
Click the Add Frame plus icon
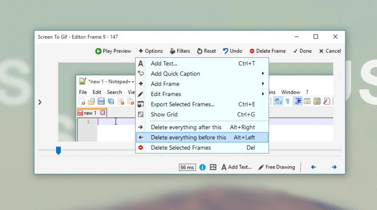141,84
